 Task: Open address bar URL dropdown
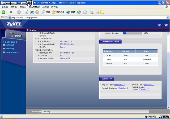coord(168,17)
